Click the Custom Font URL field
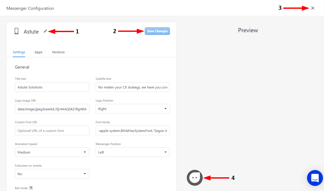Viewport: 324px width, 191px height. [52, 131]
